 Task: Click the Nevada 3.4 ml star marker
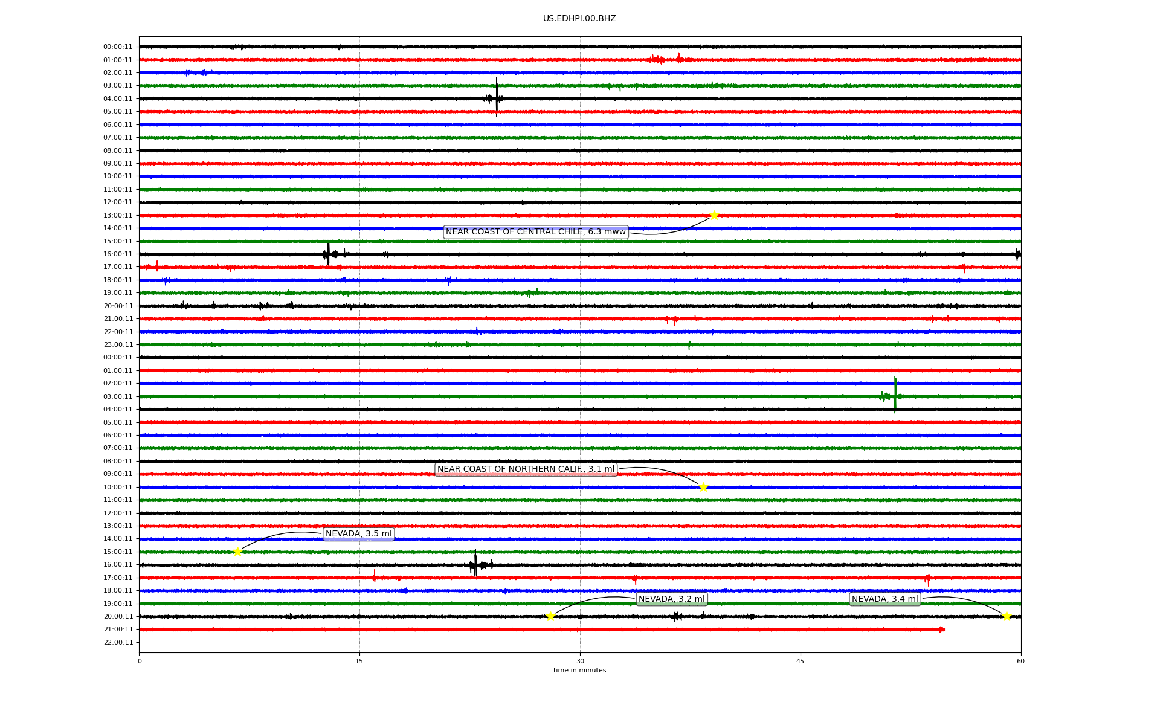click(x=1007, y=616)
